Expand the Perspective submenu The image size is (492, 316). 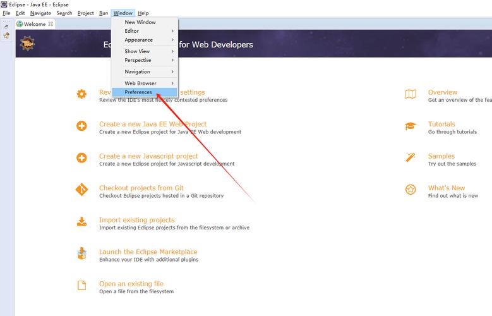click(145, 60)
